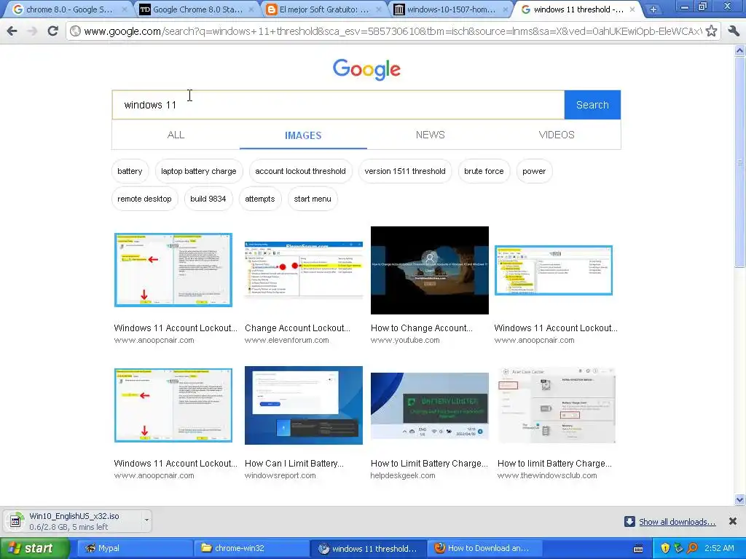Go back using the browser back arrow
This screenshot has height=559, width=746.
12,31
